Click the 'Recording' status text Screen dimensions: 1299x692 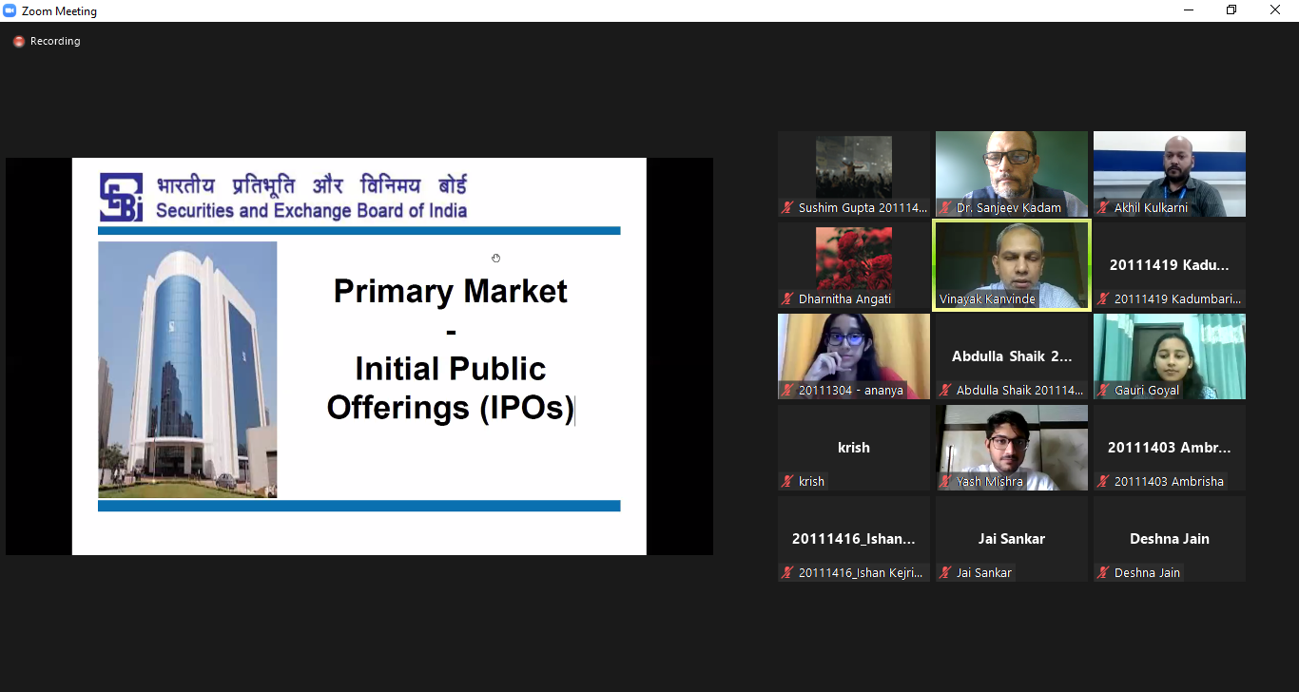pos(55,42)
